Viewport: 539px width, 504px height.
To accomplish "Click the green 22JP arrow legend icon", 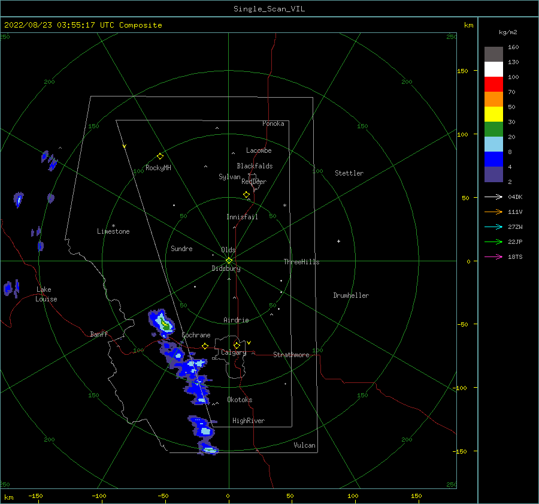I will pos(493,242).
